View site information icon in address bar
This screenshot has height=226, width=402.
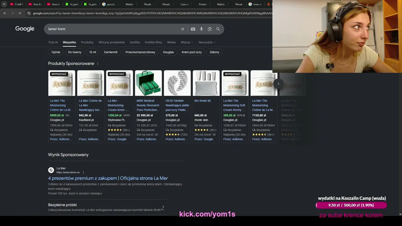point(29,13)
